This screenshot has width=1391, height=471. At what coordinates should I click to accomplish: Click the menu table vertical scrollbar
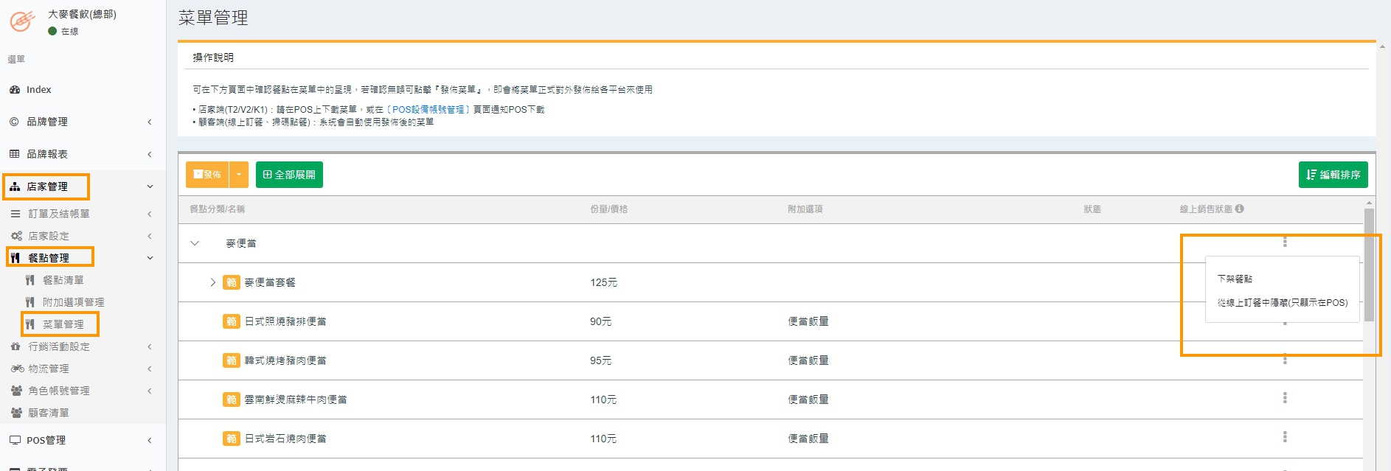(1369, 265)
